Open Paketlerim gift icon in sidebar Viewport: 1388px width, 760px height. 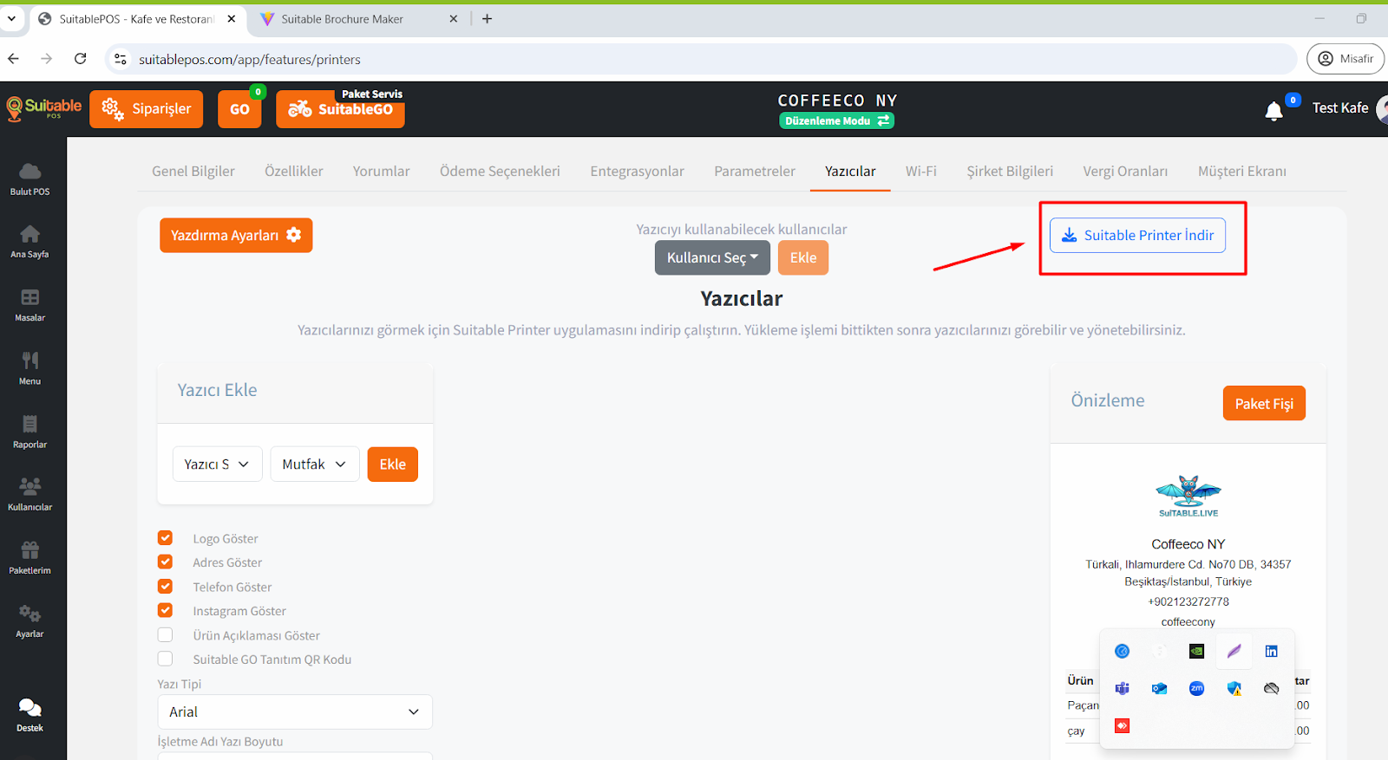point(29,549)
